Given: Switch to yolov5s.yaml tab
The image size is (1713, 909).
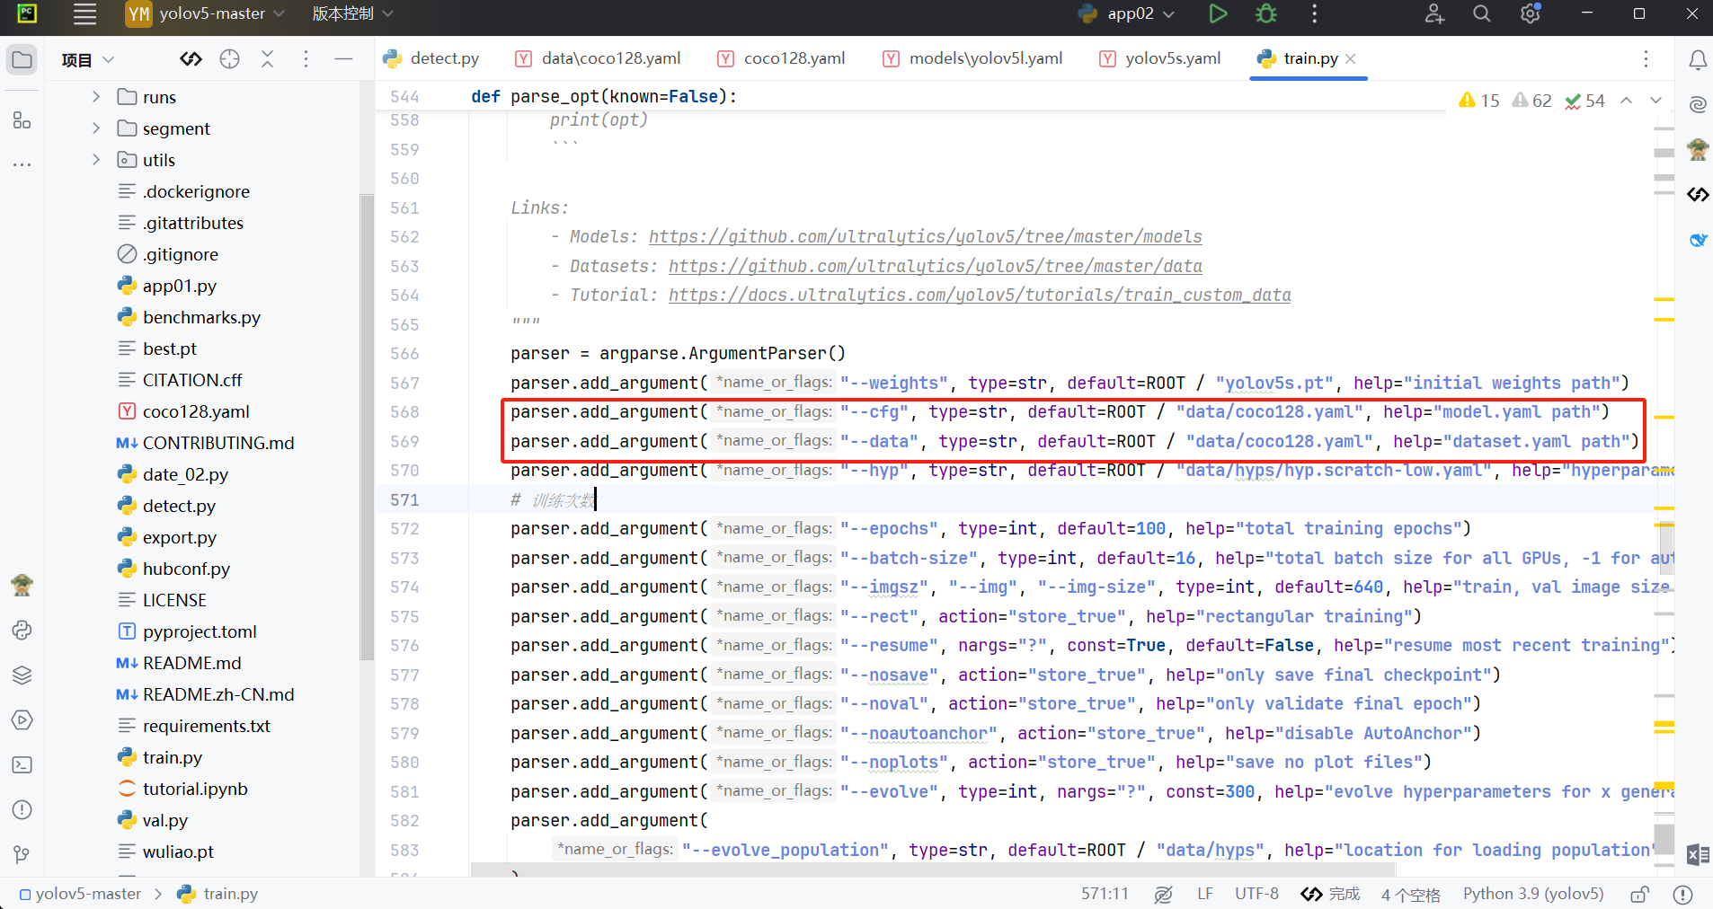Looking at the screenshot, I should pos(1160,58).
